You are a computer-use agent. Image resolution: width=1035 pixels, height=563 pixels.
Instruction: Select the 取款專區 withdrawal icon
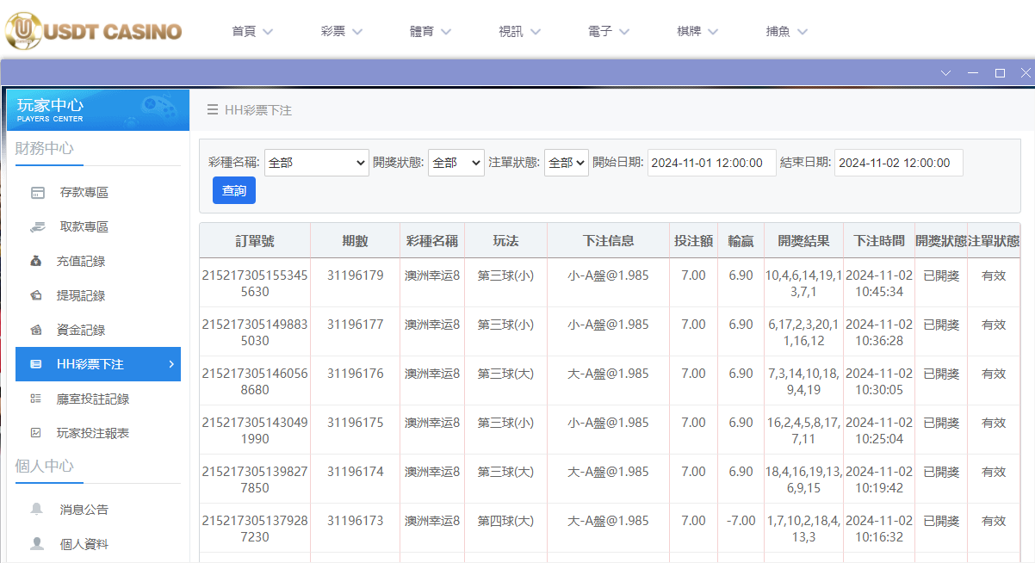click(37, 226)
